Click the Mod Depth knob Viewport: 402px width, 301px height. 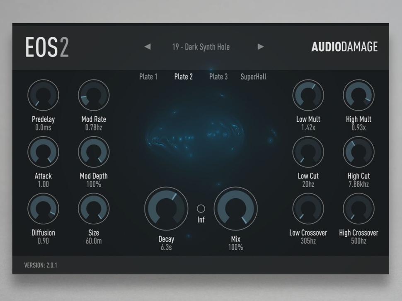[94, 152]
